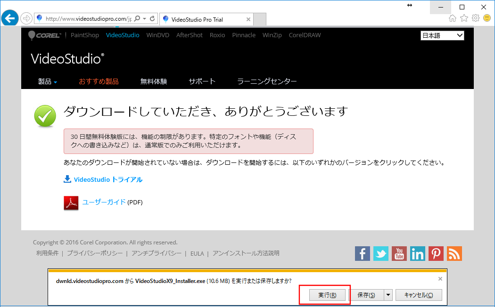This screenshot has height=307, width=495.
Task: Open a new blank tab
Action: pyautogui.click(x=260, y=19)
